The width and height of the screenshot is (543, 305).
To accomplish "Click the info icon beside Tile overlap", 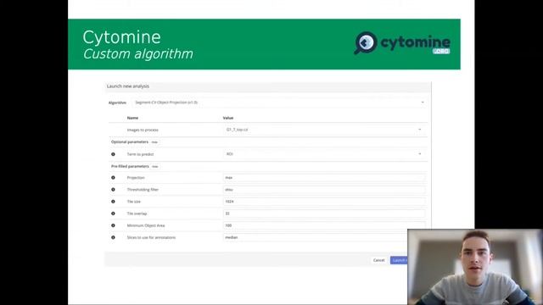I will pyautogui.click(x=113, y=213).
